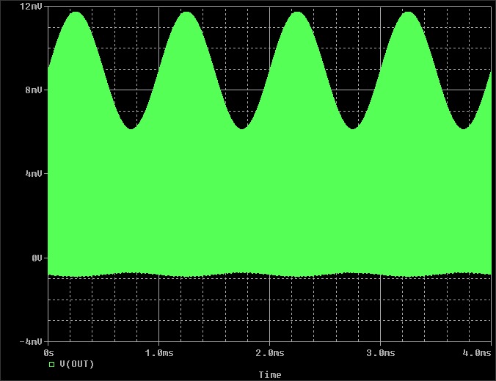Image resolution: width=496 pixels, height=381 pixels.
Task: Click the 0s x-axis label
Action: pyautogui.click(x=48, y=352)
